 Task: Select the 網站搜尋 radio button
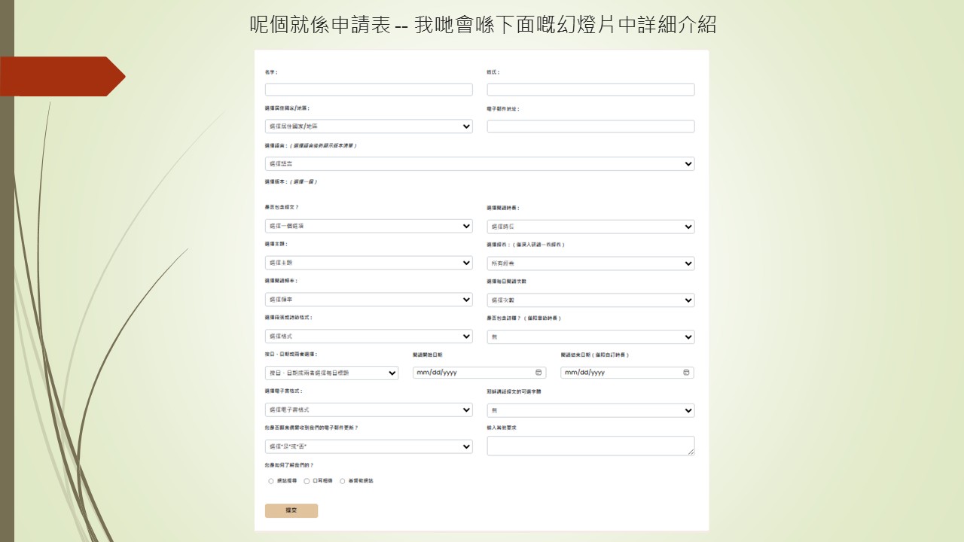[271, 481]
